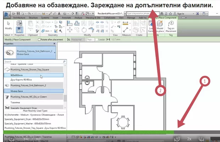220x142 pixels.
Task: Select the Тоалетна WC type
Action: 34,103
